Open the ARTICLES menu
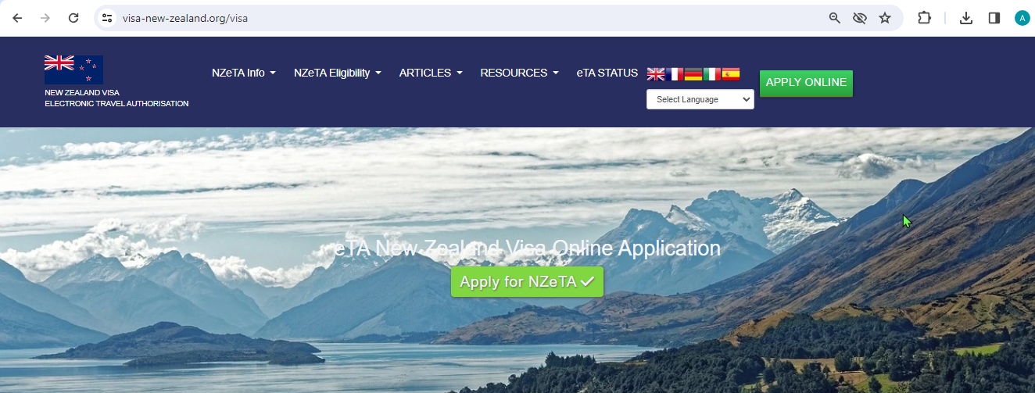 431,73
